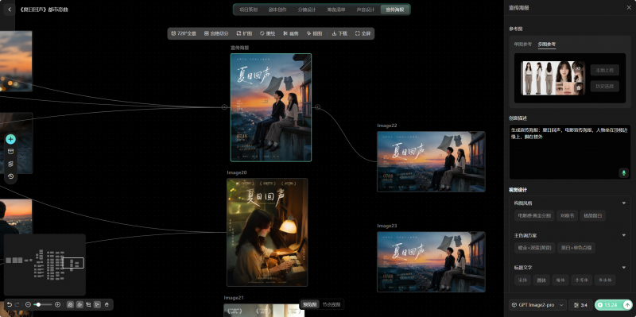Click the green microphone voice input icon

[624, 173]
